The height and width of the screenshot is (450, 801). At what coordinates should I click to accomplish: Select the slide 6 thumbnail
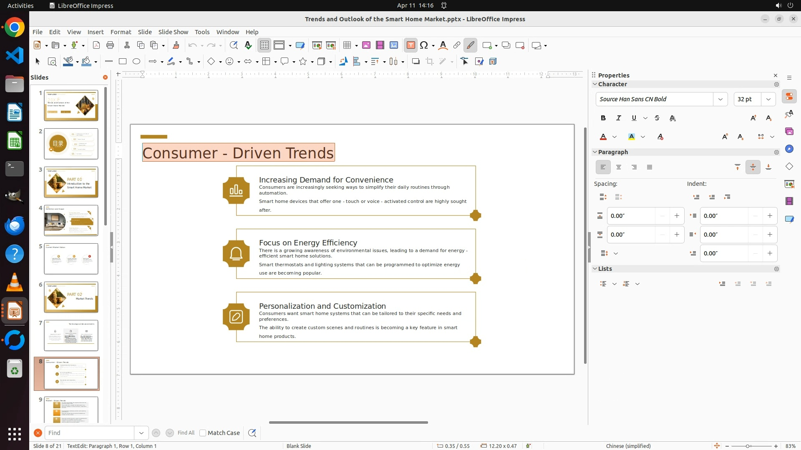[71, 297]
